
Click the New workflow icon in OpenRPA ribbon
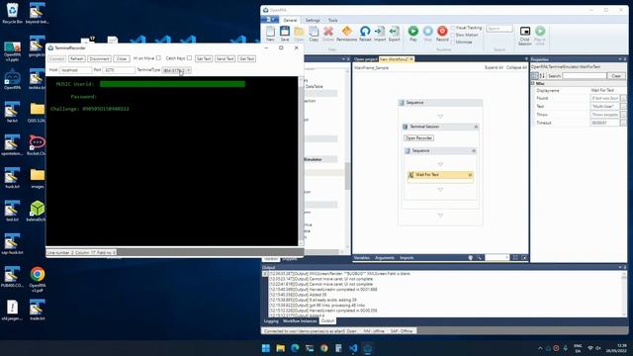point(270,32)
